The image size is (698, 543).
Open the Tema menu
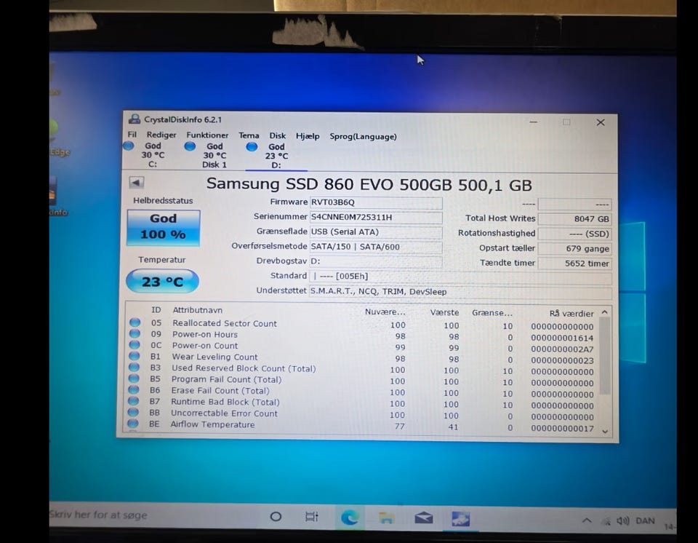[249, 135]
